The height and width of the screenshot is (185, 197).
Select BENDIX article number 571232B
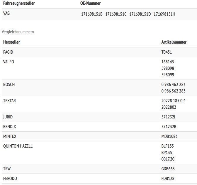(x=169, y=127)
